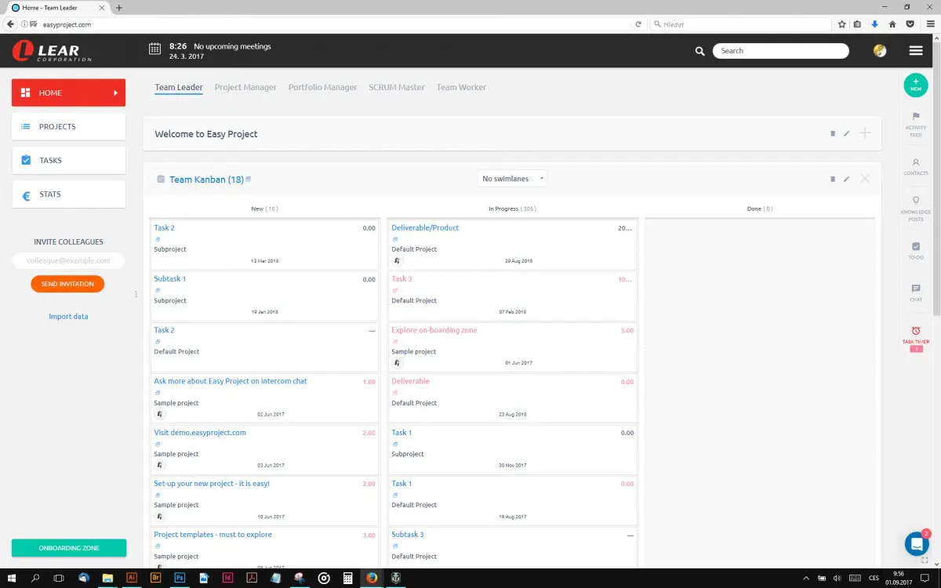Screen dimensions: 941x588
Task: Delete the Welcome widget via trash icon
Action: pos(832,133)
